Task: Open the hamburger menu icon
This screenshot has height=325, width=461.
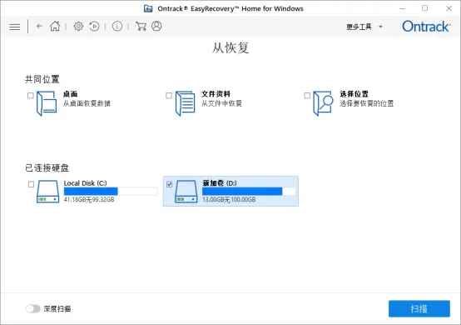Action: click(x=15, y=27)
